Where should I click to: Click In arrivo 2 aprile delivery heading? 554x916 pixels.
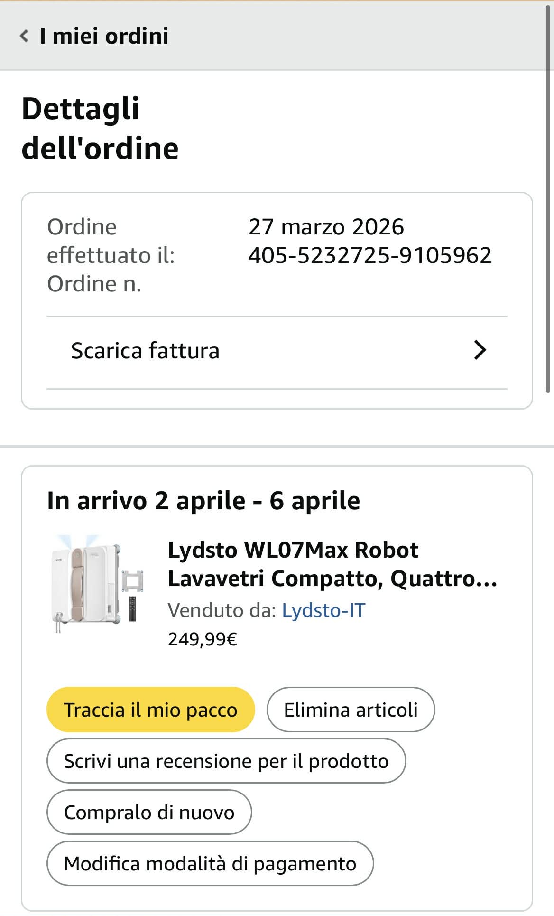coord(203,501)
